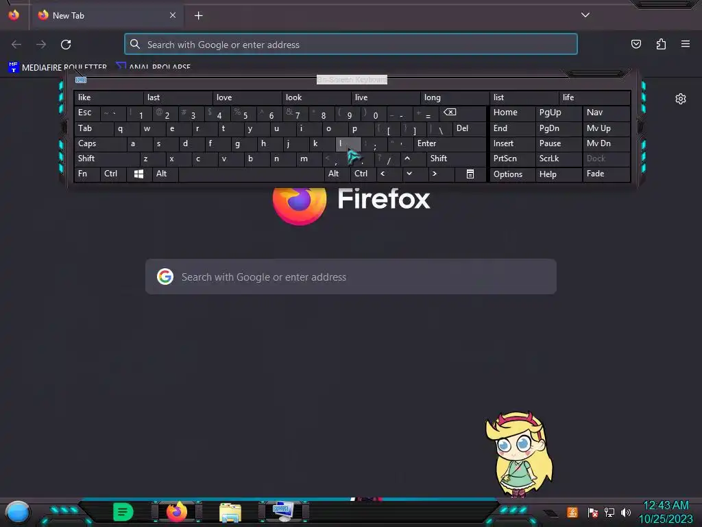Click the PgDn key on keyboard
Viewport: 702px width, 527px height.
[559, 128]
